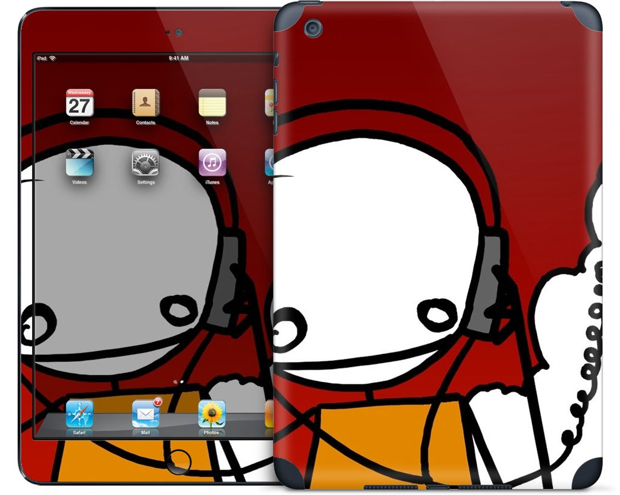Tap the Wi-Fi status icon

pyautogui.click(x=53, y=59)
